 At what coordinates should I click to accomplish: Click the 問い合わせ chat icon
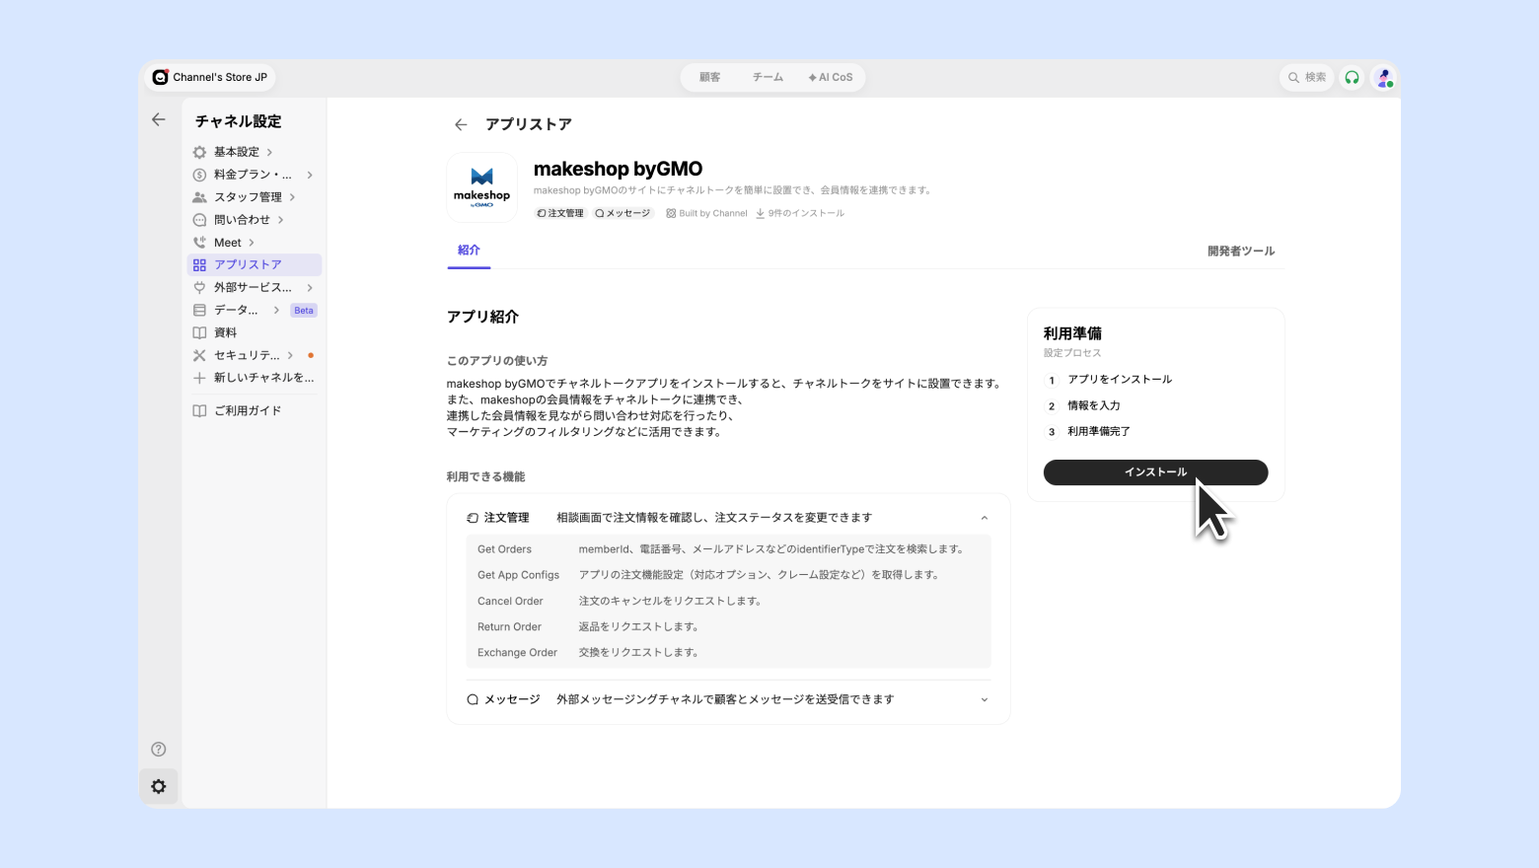tap(199, 220)
